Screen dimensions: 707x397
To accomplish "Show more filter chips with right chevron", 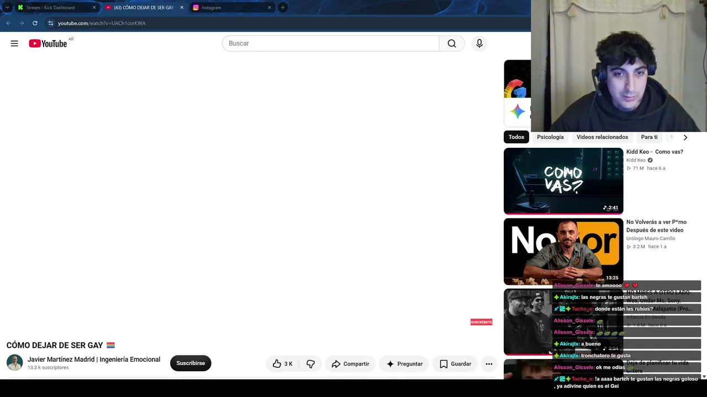I will [x=685, y=137].
